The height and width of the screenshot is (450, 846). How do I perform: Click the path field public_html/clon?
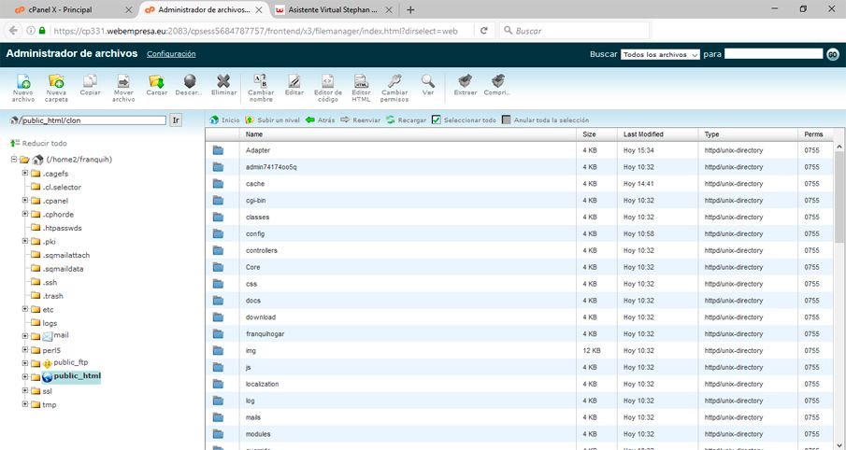coord(93,120)
